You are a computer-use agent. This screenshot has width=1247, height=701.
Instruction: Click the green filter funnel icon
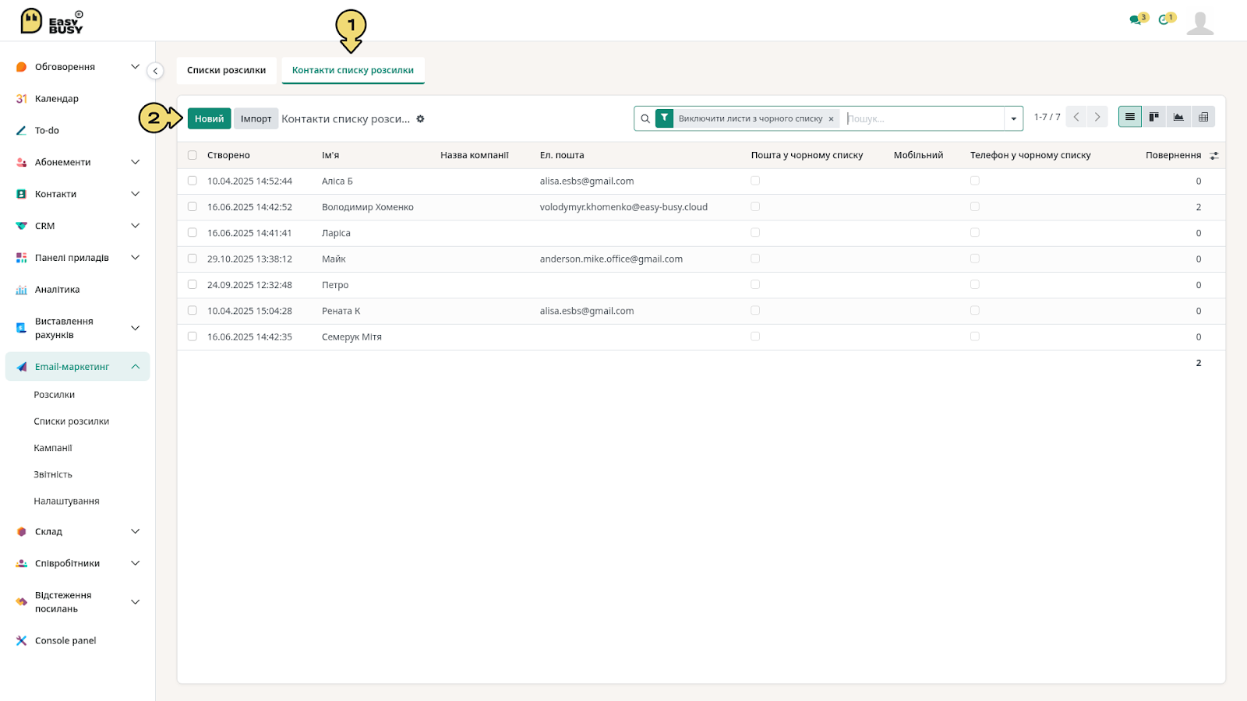pyautogui.click(x=664, y=118)
